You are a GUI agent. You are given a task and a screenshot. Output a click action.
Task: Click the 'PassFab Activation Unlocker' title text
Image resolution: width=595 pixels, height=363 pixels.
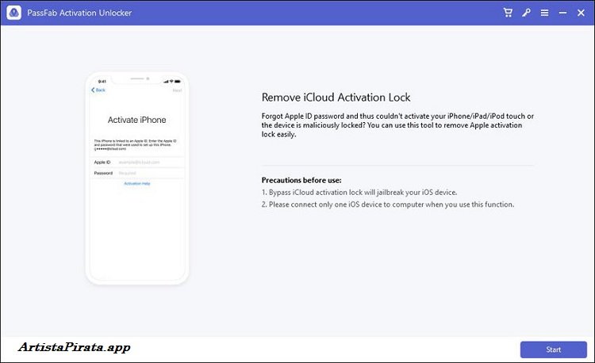79,13
